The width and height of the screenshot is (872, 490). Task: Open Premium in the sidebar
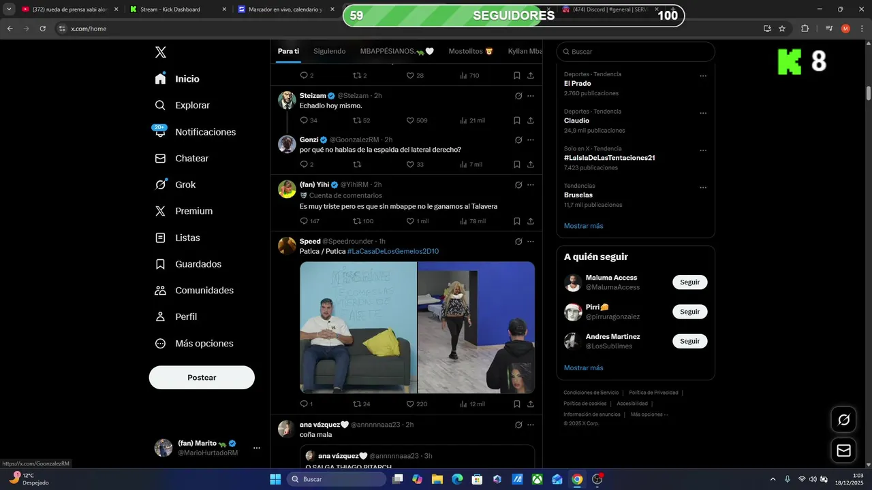tap(183, 211)
